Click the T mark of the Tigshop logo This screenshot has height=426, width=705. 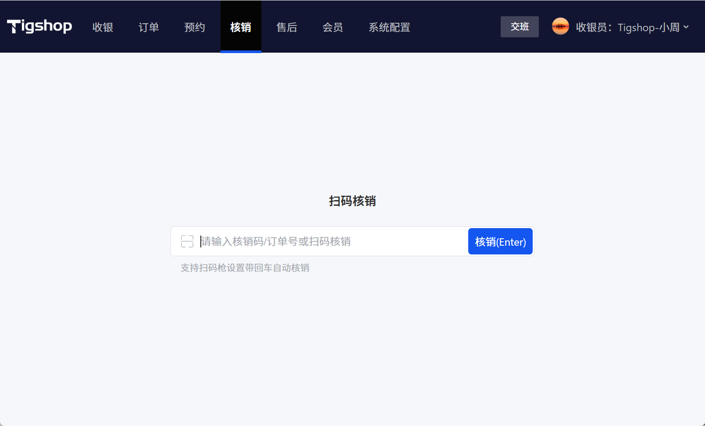[x=14, y=26]
